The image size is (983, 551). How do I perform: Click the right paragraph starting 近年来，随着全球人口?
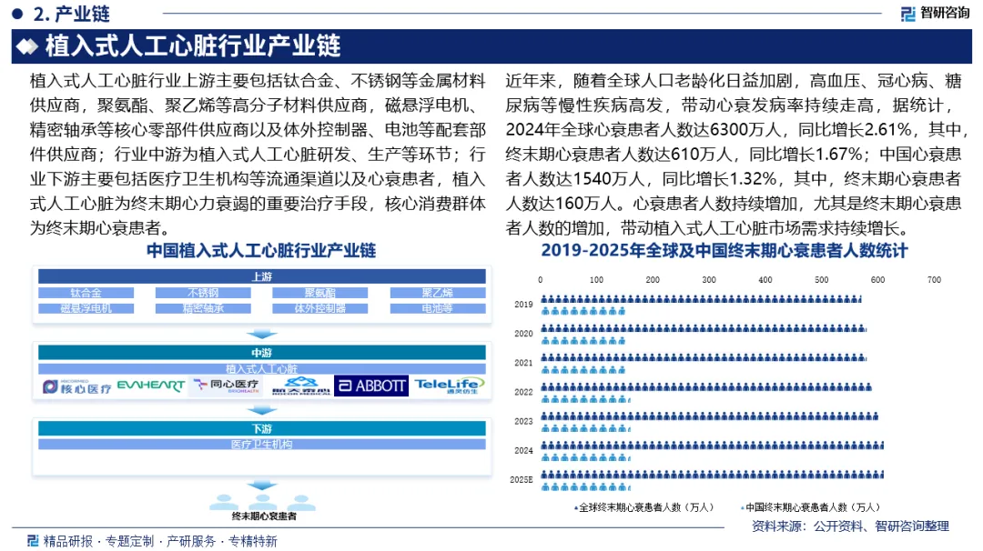point(736,154)
